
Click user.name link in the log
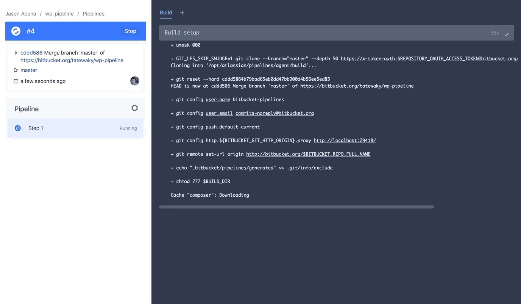(x=218, y=100)
